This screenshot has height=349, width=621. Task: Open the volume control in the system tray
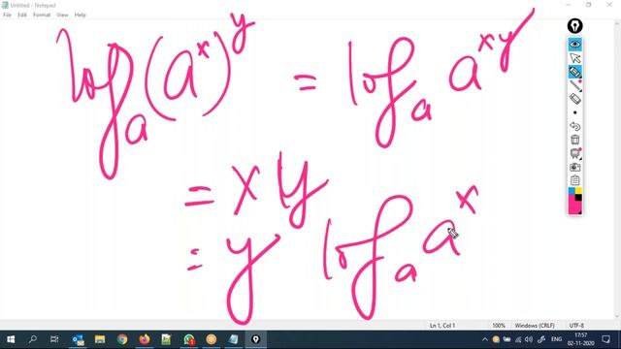[x=529, y=339]
